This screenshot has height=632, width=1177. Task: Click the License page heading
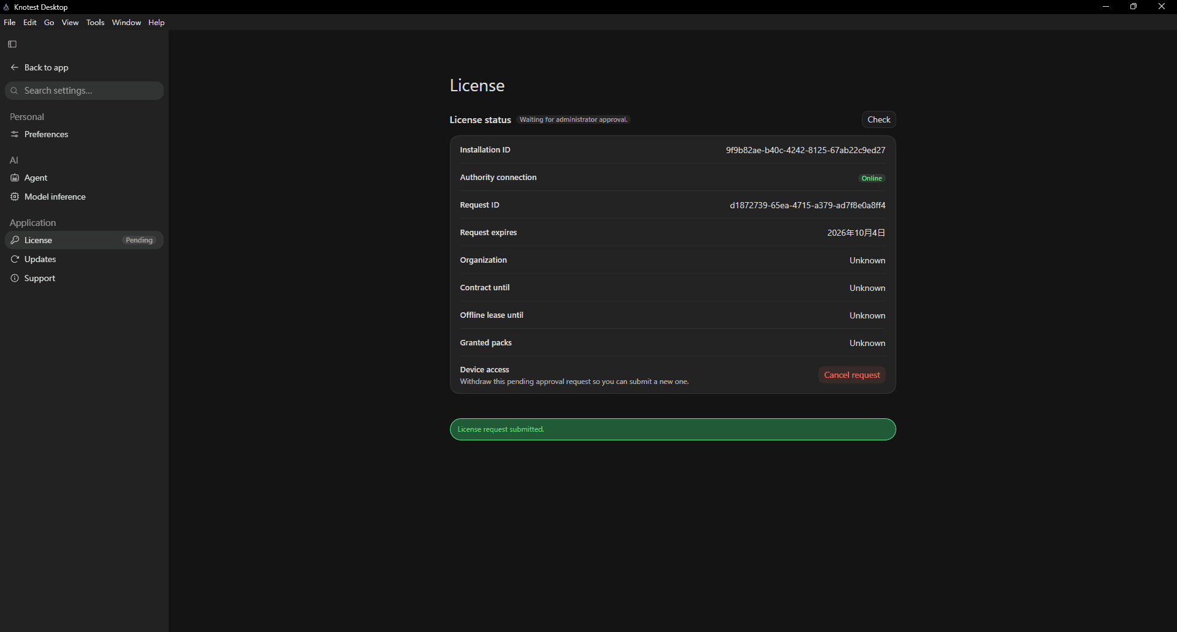(477, 85)
